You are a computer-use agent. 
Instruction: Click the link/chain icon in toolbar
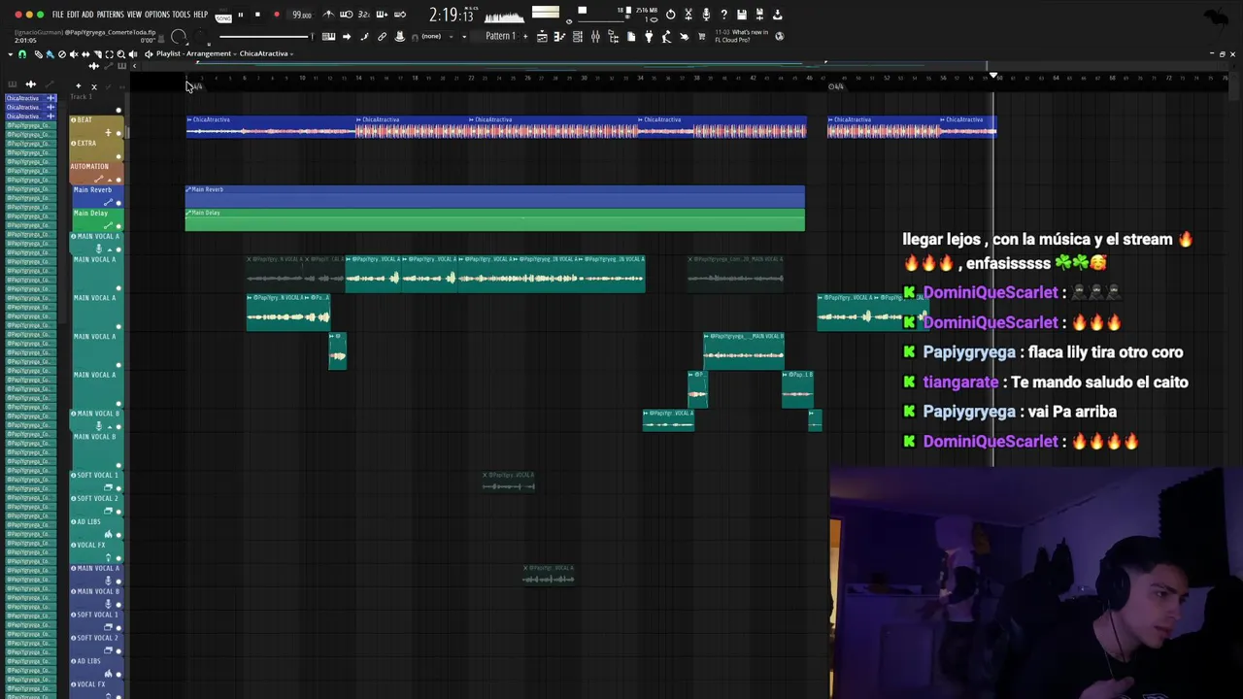382,37
